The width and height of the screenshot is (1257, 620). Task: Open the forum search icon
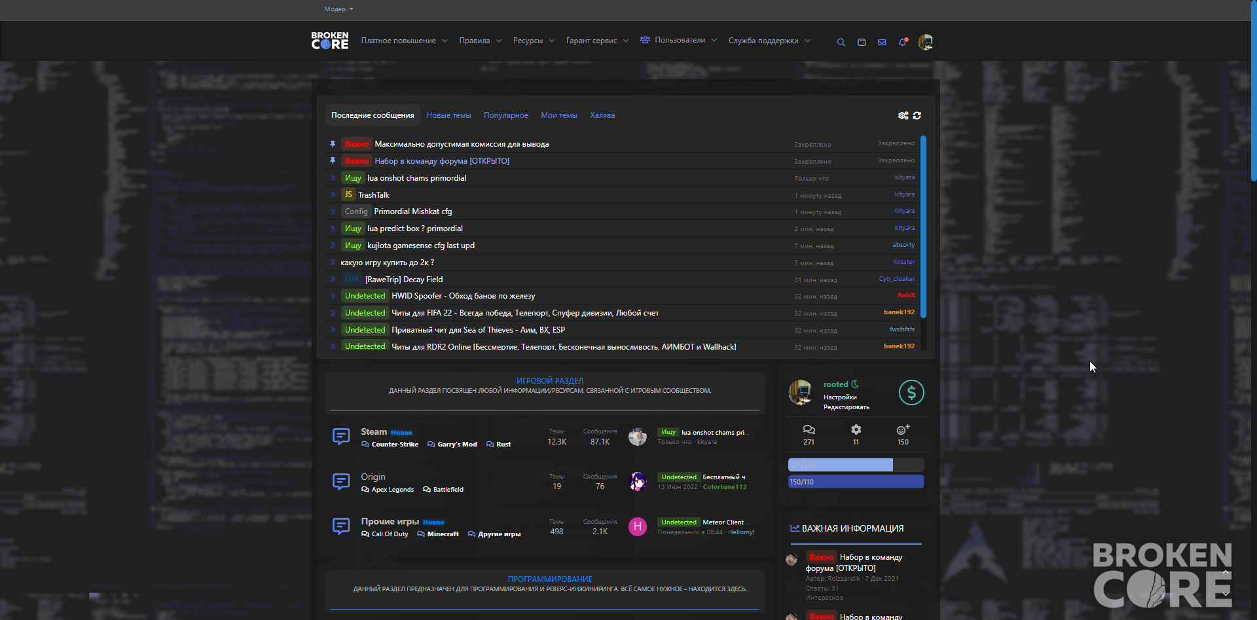click(841, 42)
